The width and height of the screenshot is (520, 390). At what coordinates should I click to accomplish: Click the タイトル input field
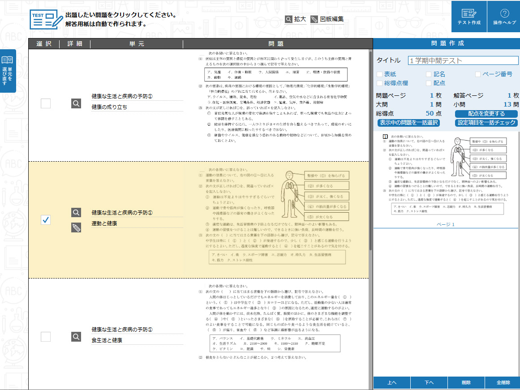pos(462,60)
